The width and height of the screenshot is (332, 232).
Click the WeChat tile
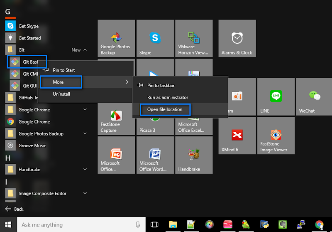pos(315,97)
